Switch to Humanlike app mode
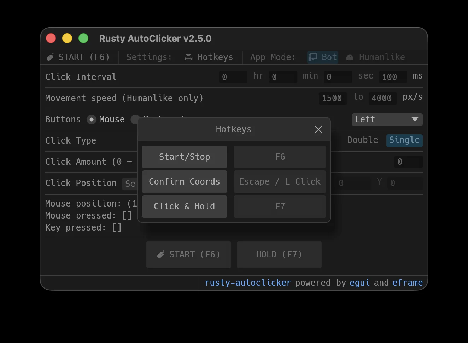The image size is (468, 343). [376, 57]
